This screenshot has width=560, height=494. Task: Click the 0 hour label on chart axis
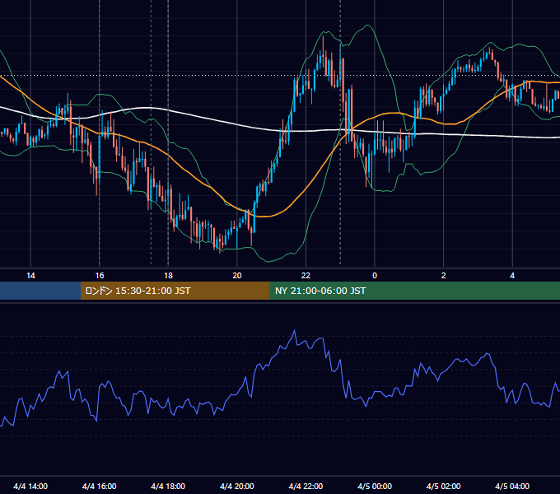tap(375, 276)
